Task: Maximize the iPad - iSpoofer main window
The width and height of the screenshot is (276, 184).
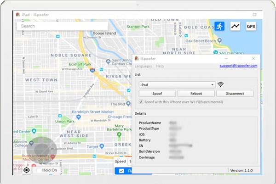Action: coord(254,15)
